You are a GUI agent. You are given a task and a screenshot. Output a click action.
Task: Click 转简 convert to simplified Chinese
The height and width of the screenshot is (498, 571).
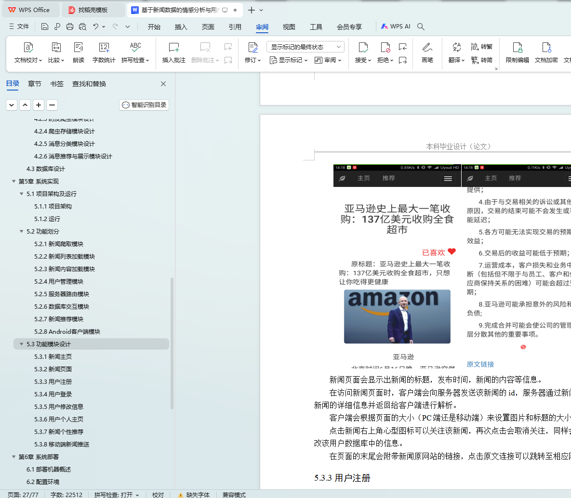pos(481,60)
